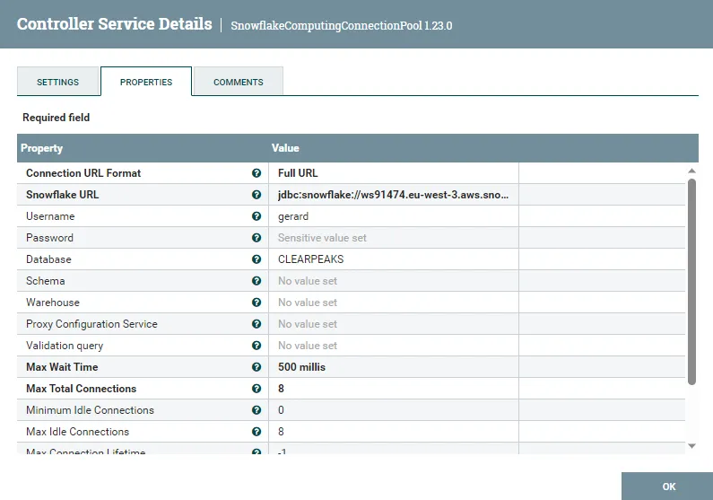Screen dimensions: 713x500
Task: Select the Properties tab
Action: click(146, 82)
